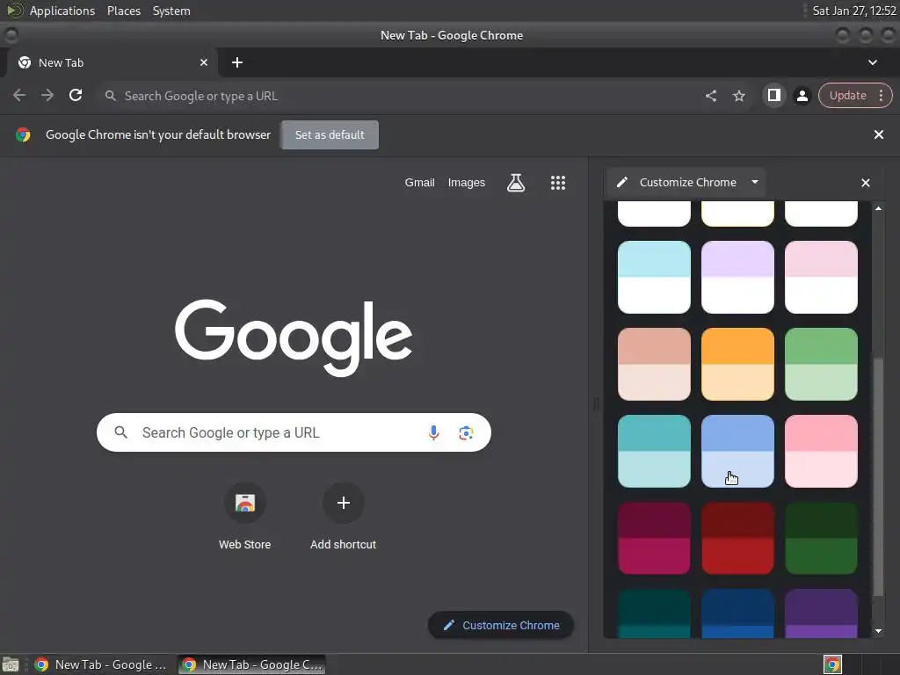The height and width of the screenshot is (675, 900).
Task: Click the forward navigation arrow
Action: (x=47, y=95)
